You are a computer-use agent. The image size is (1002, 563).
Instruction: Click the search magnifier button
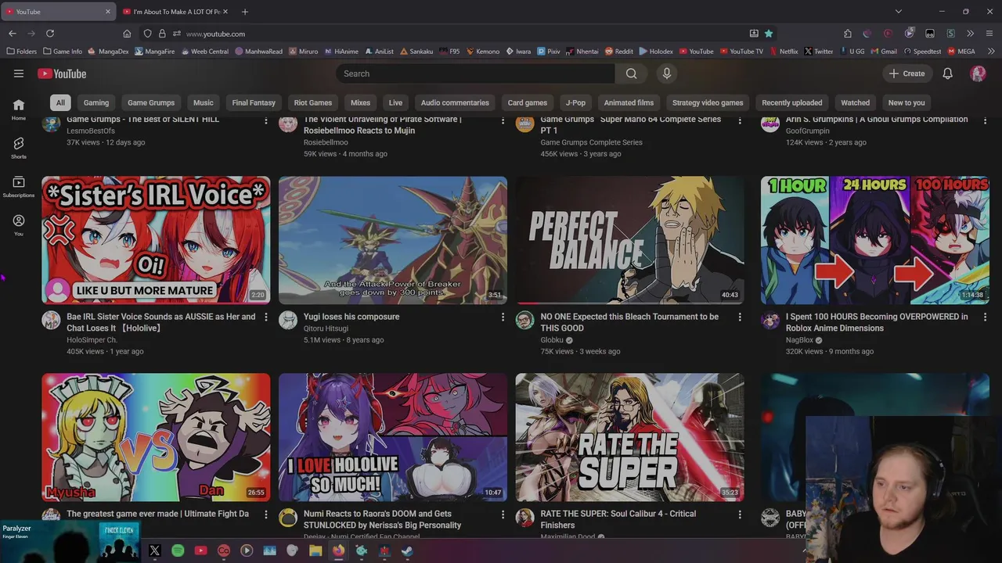(631, 74)
